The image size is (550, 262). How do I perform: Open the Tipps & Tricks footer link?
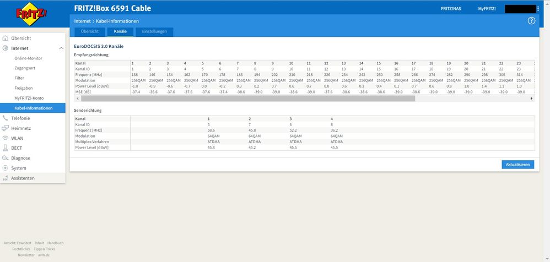44,249
